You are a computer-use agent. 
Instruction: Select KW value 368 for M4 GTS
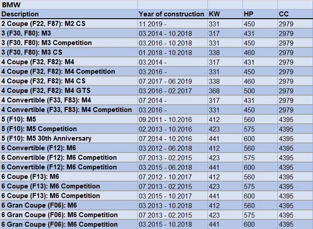point(225,91)
